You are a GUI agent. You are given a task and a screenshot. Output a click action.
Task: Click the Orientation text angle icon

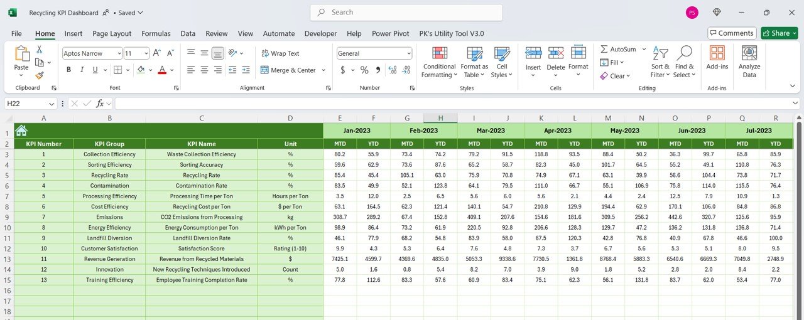tap(233, 53)
